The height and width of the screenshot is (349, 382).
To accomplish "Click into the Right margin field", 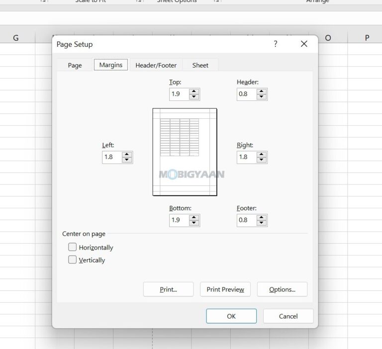I will coord(247,157).
